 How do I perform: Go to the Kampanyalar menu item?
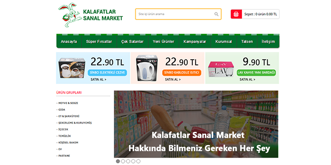[194, 42]
